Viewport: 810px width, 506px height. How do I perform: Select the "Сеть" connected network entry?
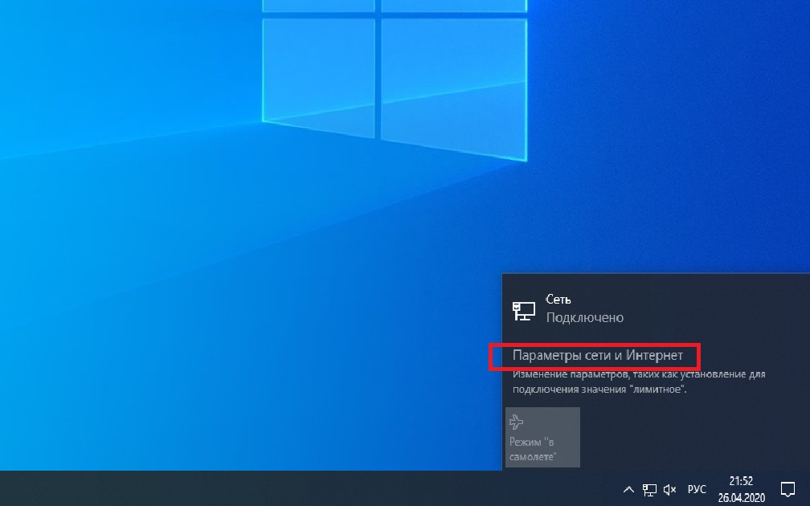pos(656,308)
